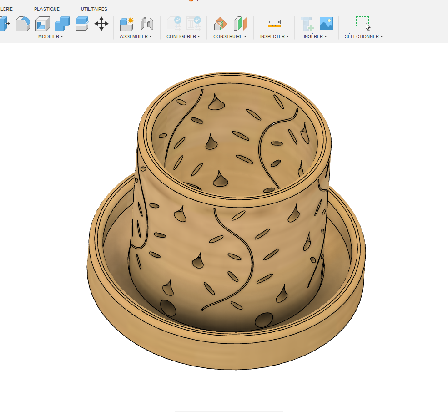Open the CONSTRUIRE dropdown menu
448x412 pixels.
(230, 36)
